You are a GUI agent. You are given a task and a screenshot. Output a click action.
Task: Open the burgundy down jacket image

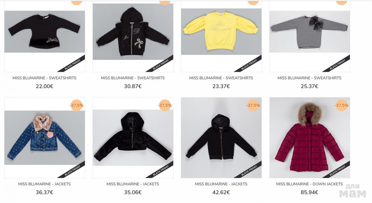310,138
